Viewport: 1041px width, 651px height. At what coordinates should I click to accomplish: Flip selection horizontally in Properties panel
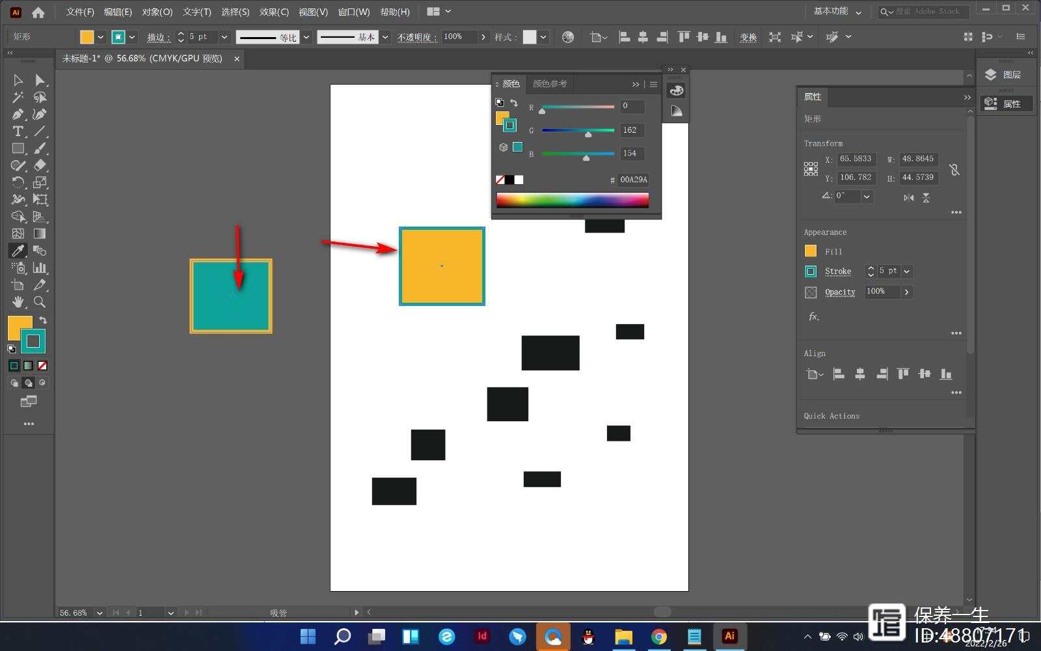(909, 197)
